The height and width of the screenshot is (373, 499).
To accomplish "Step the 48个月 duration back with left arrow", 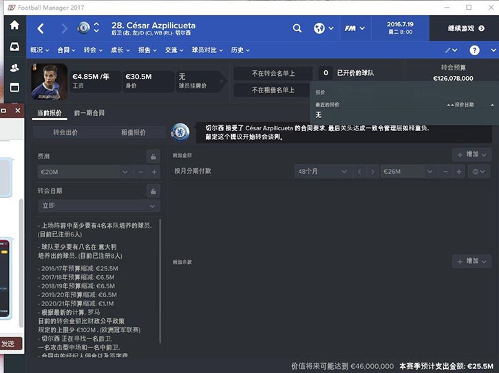I will click(359, 172).
